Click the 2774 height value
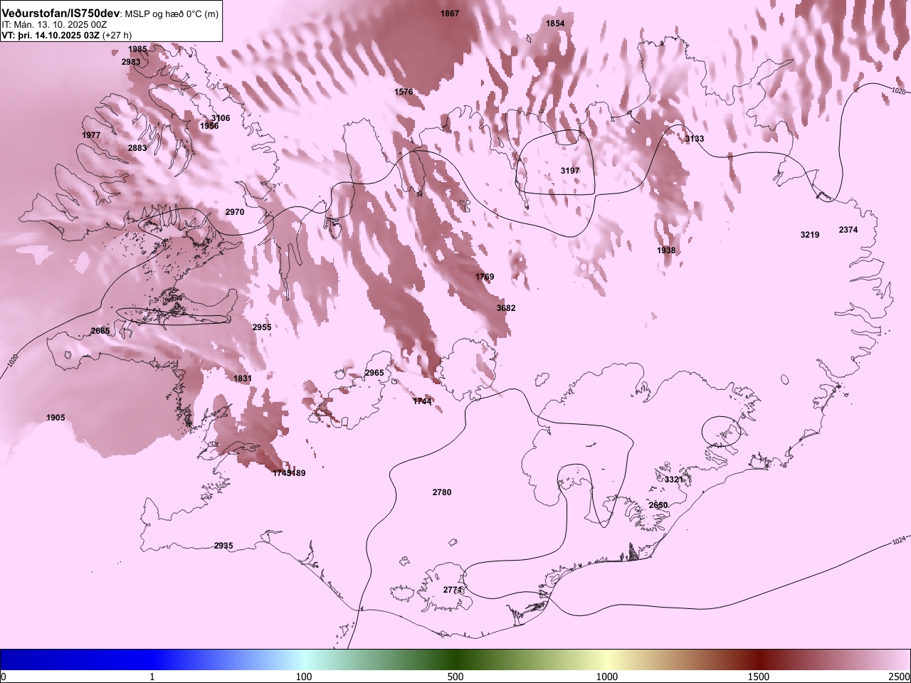This screenshot has height=683, width=911. [453, 590]
